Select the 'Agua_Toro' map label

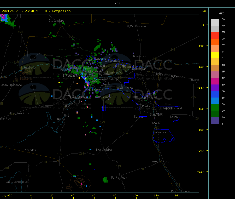click(28, 67)
